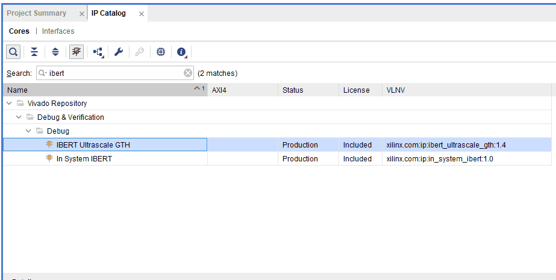This screenshot has height=280, width=556.
Task: Collapse all catalog tree entries
Action: click(x=34, y=52)
